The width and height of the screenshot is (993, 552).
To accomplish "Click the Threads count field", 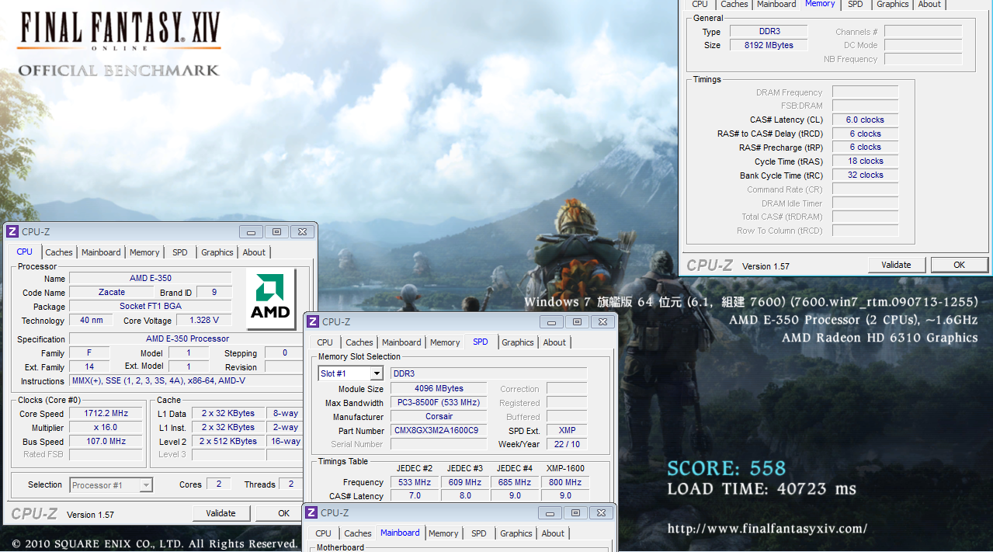I will pos(291,484).
